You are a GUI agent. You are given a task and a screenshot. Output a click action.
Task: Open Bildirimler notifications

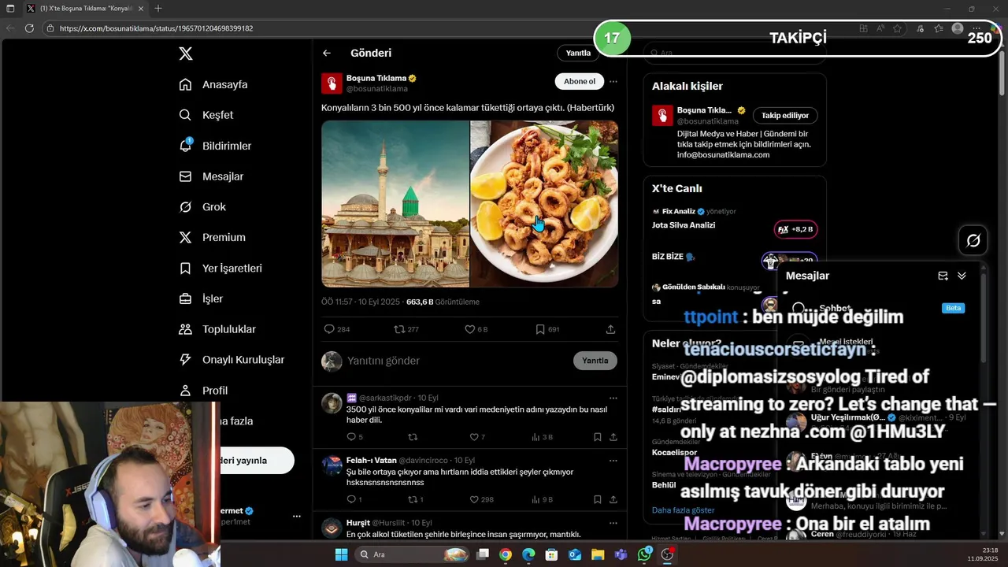click(x=215, y=146)
